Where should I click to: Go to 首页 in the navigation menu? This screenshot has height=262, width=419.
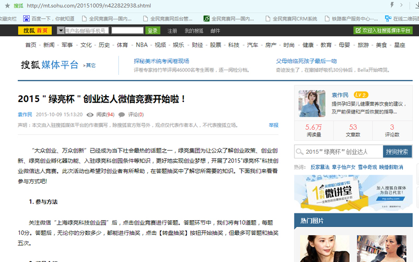[31, 45]
